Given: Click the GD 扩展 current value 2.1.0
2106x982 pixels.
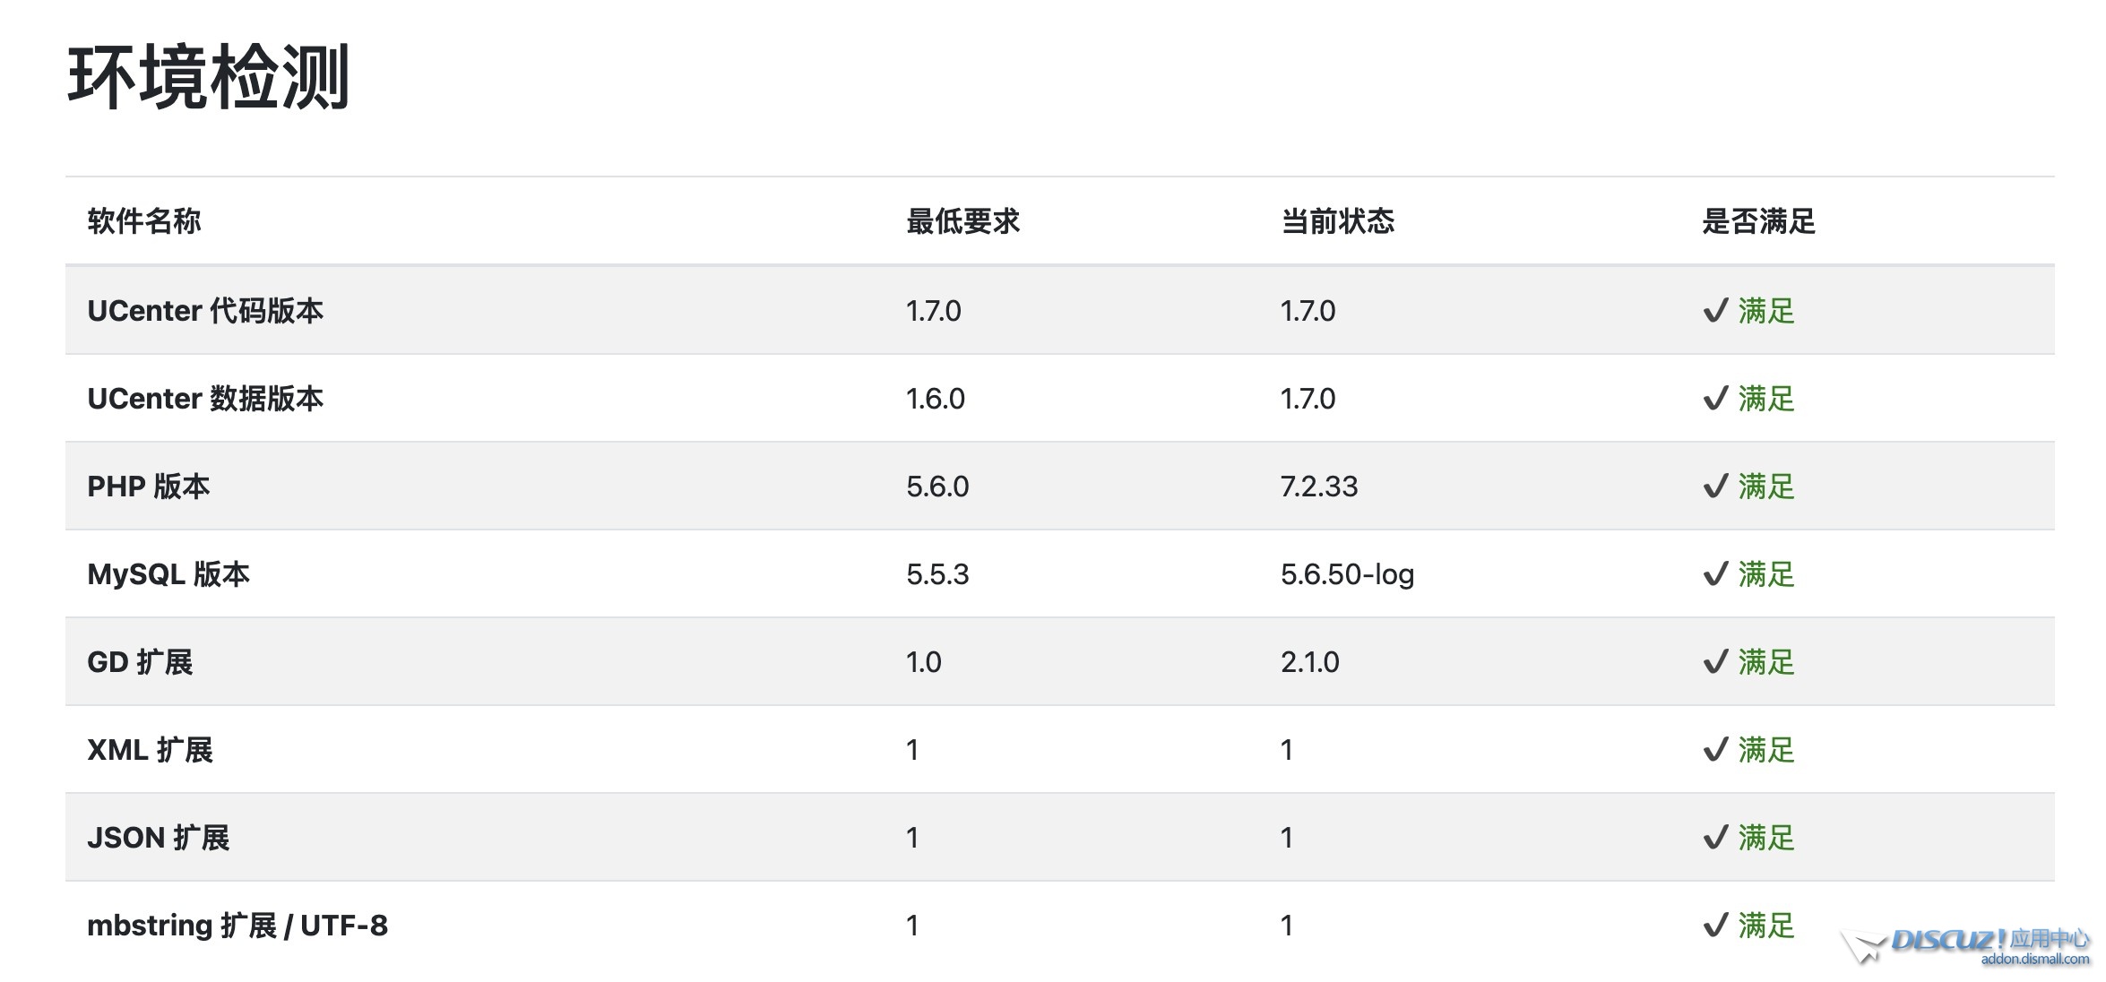Looking at the screenshot, I should [x=1309, y=662].
